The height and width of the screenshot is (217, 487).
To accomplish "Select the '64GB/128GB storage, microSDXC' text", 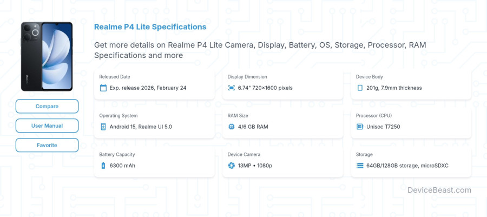I will (407, 166).
